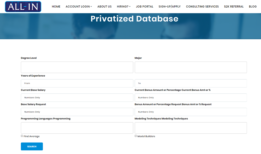Click the Current Base Salary label
Image resolution: width=261 pixels, height=154 pixels.
pyautogui.click(x=33, y=90)
